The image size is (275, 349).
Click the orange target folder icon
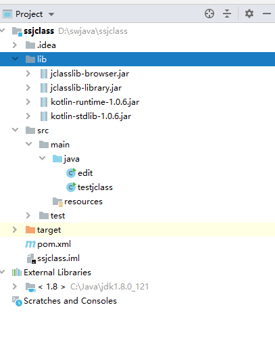(x=30, y=230)
